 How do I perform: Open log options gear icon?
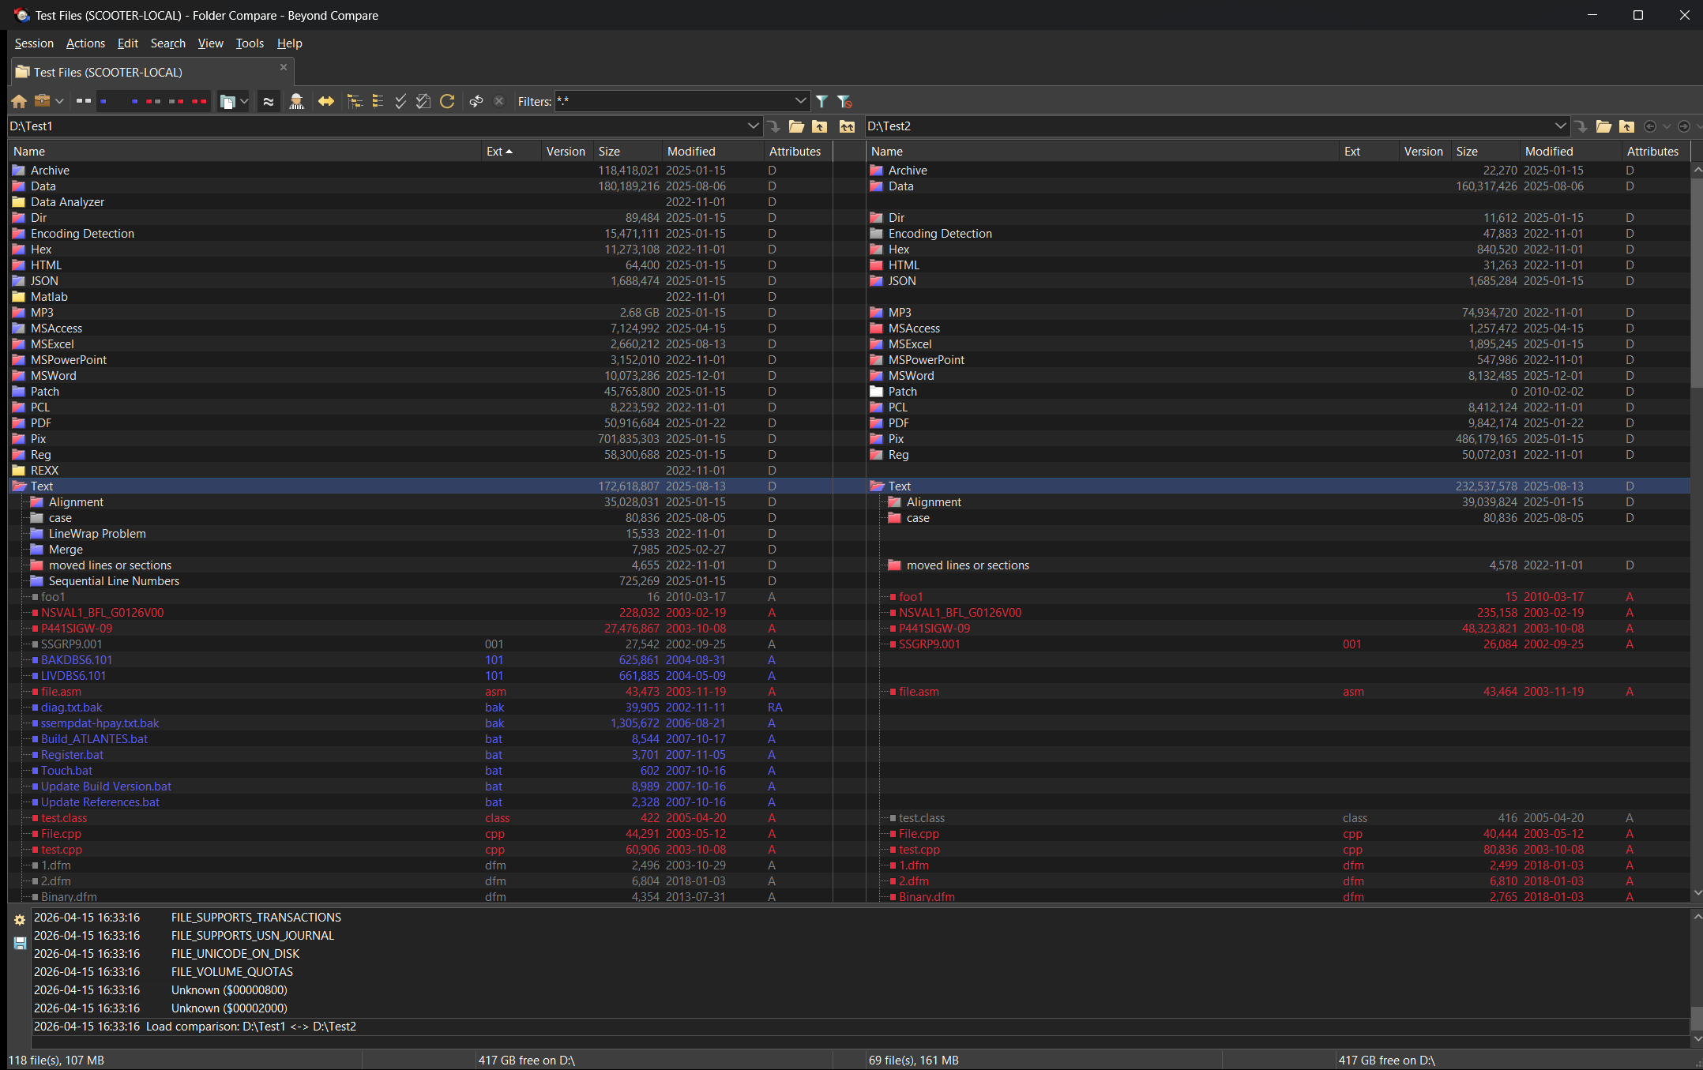(20, 920)
